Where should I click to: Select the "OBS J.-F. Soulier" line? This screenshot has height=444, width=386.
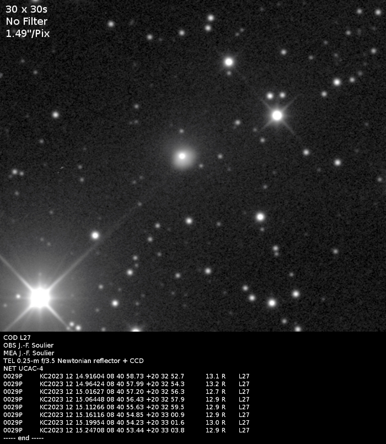coord(28,345)
